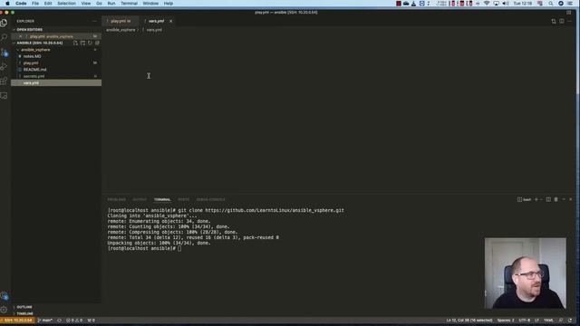
Task: Open the Search view in activity bar
Action: (4, 37)
